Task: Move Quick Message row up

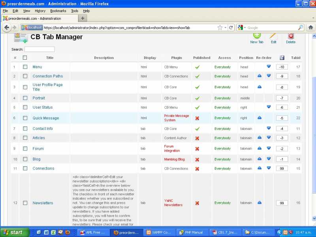Action: (260, 117)
